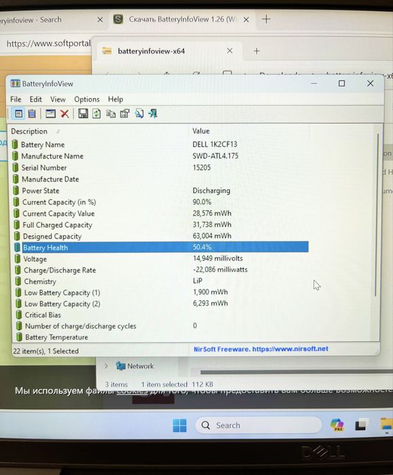Click battery icon beside Critical Bias row
The image size is (393, 475).
[19, 315]
